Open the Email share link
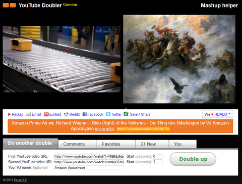Screen dimensions: 242x184 (x=36, y=114)
